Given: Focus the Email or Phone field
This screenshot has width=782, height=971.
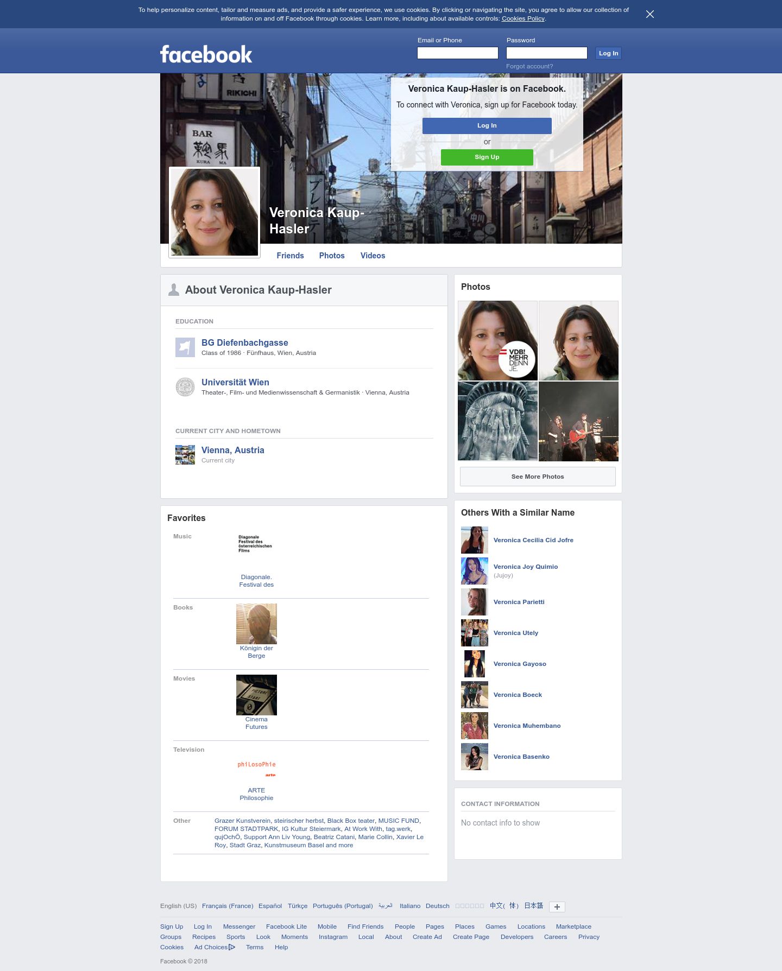Looking at the screenshot, I should click(457, 53).
